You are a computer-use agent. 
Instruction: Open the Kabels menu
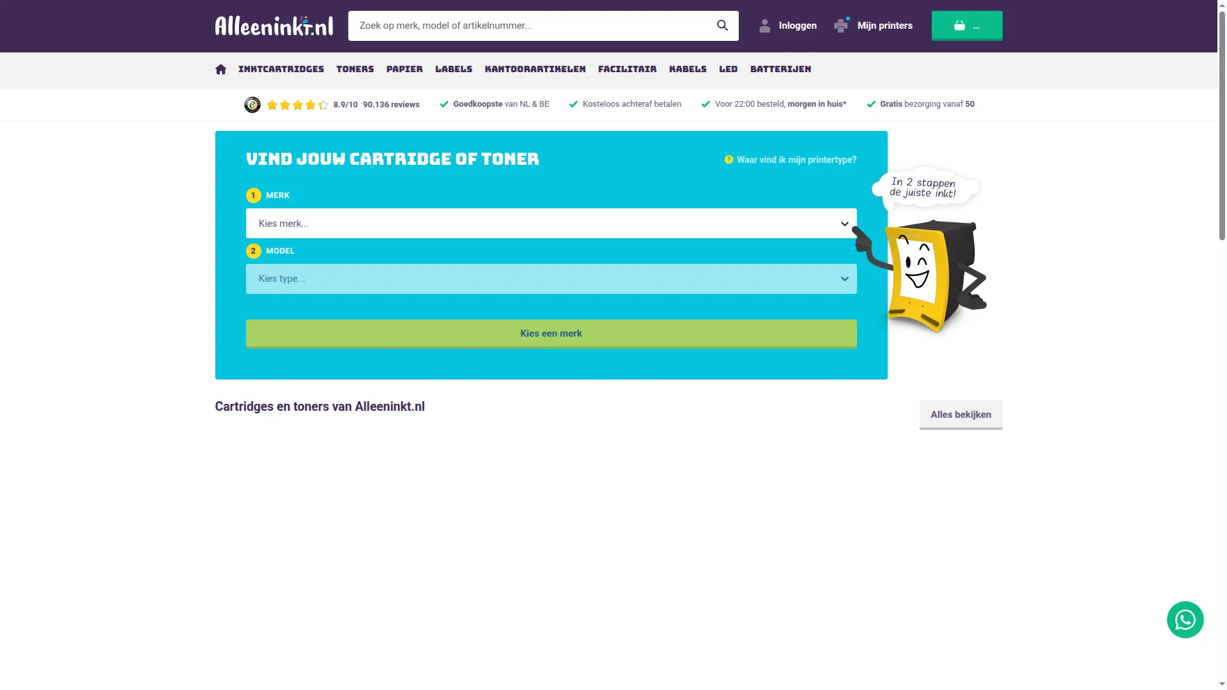pyautogui.click(x=688, y=69)
